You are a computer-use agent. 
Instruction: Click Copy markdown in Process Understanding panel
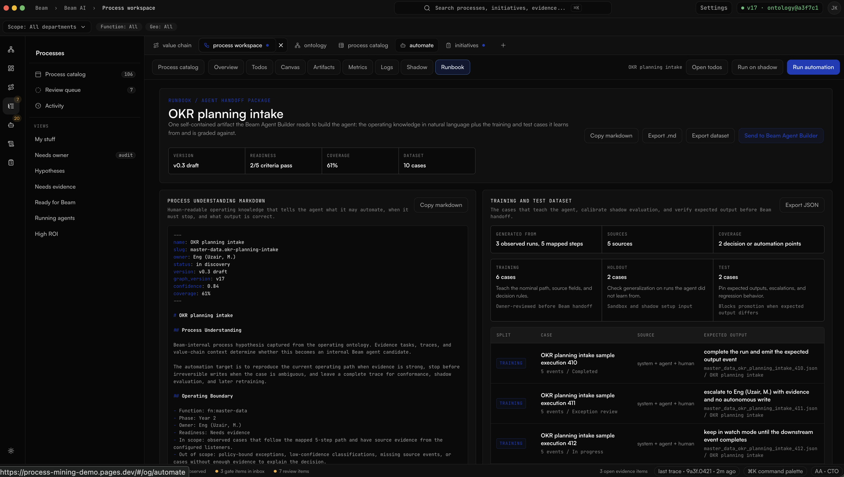tap(441, 205)
